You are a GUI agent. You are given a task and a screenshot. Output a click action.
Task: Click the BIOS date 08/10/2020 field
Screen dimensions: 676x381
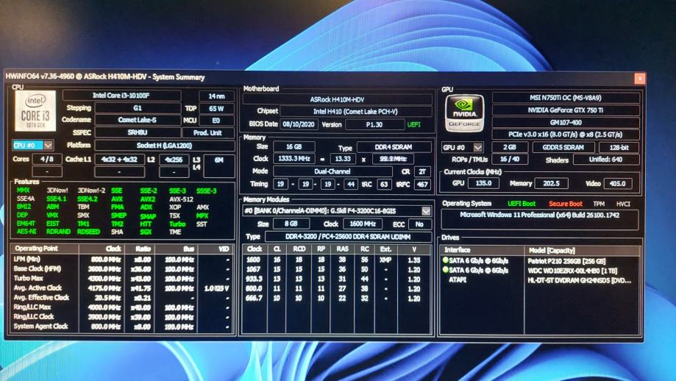click(x=299, y=124)
